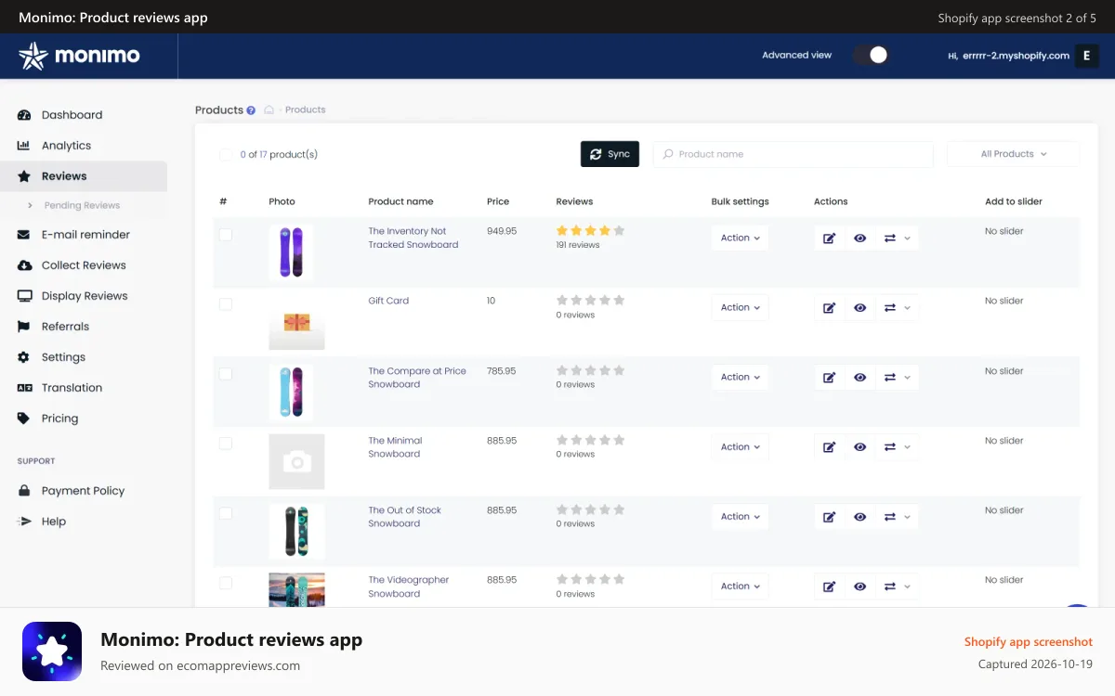Viewport: 1115px width, 696px height.
Task: Navigate to Display Reviews
Action: (x=84, y=296)
